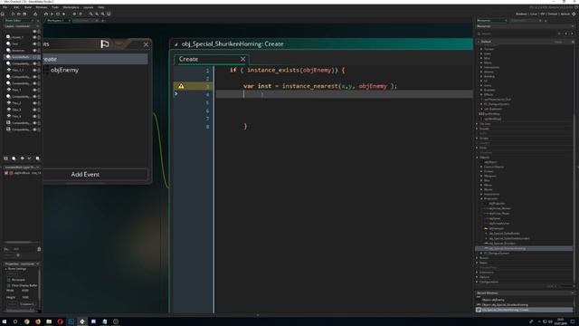Click the slider handle below the layer depth field
This screenshot has width=579, height=326.
(18, 255)
